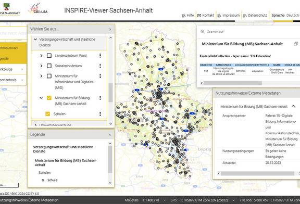The image size is (300, 204).
Task: Open the Werkzeuge sidebar menu
Action: 12,69
